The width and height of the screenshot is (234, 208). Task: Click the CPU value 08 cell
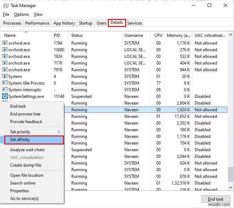pyautogui.click(x=158, y=90)
